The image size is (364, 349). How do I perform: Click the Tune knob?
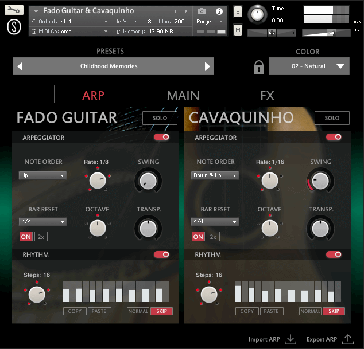coord(257,14)
